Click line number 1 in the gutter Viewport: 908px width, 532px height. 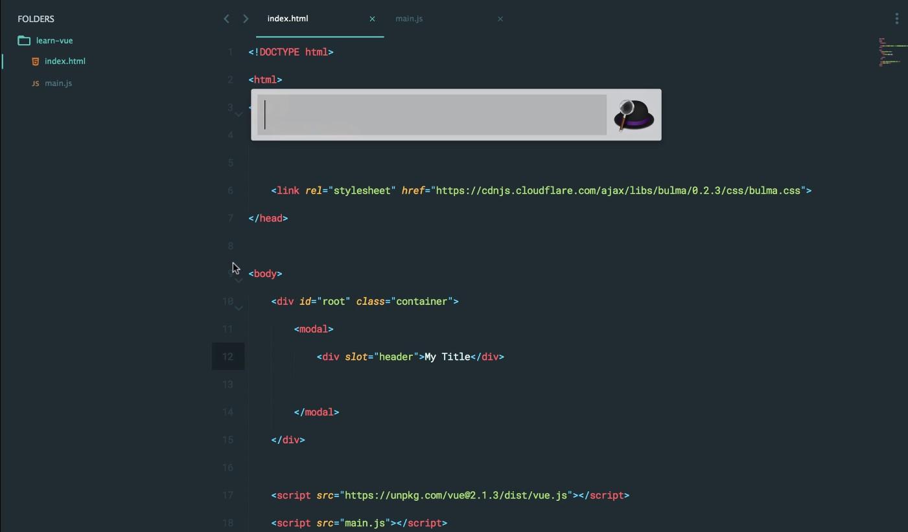tap(230, 52)
